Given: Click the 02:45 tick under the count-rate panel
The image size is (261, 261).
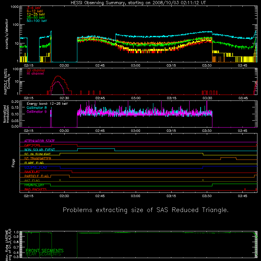Looking at the screenshot, I should pos(100,66).
